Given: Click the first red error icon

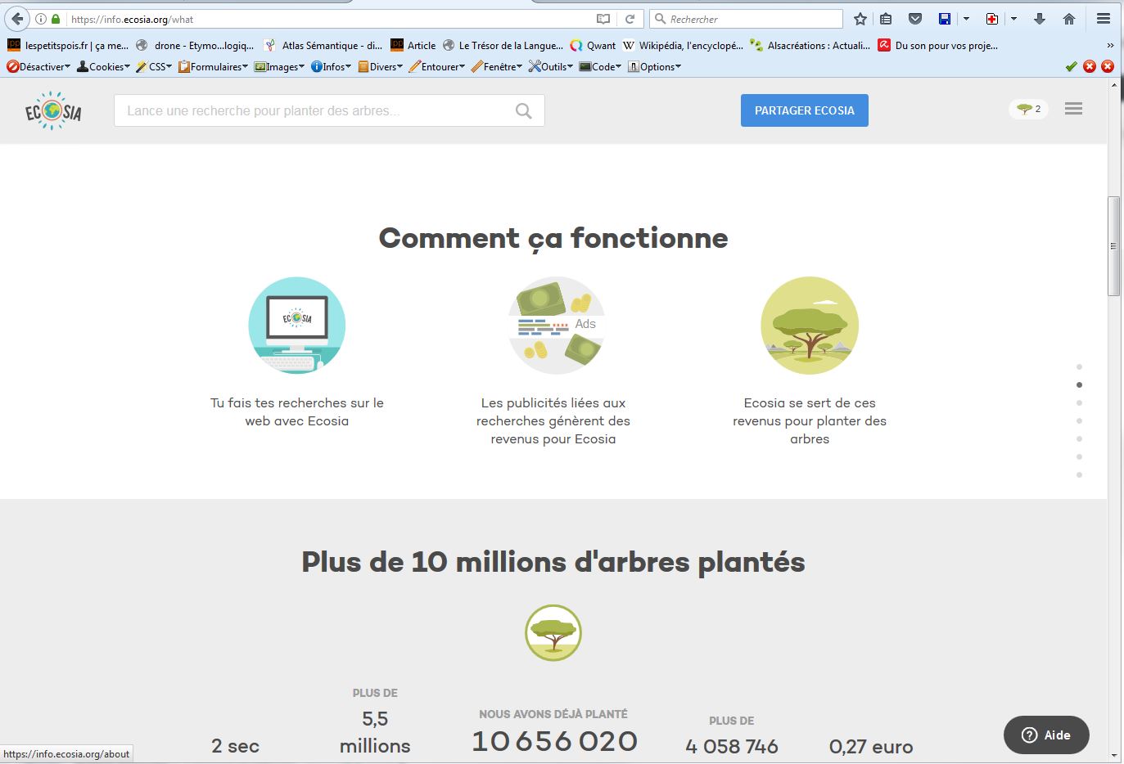Looking at the screenshot, I should (x=1090, y=67).
